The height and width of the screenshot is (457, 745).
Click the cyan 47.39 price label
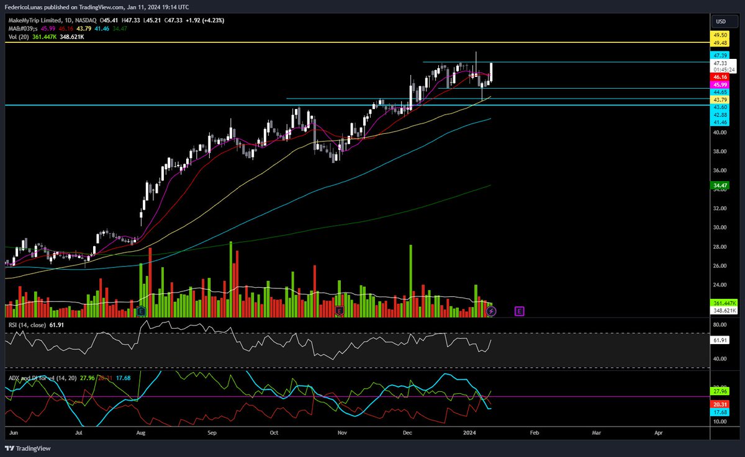pos(720,56)
